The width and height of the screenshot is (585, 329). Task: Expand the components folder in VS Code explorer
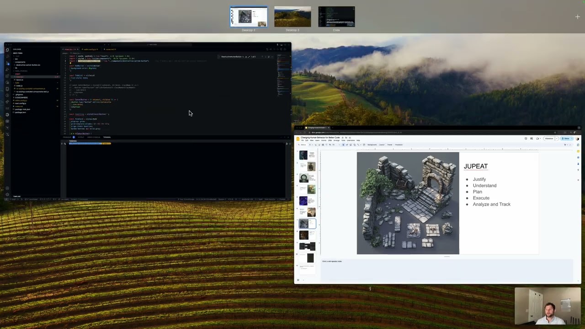(x=21, y=62)
